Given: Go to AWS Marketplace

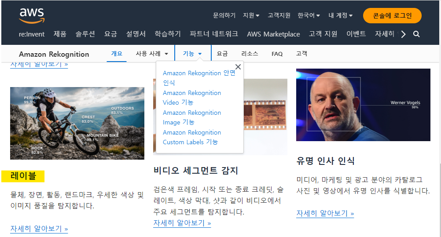Looking at the screenshot, I should click(273, 34).
